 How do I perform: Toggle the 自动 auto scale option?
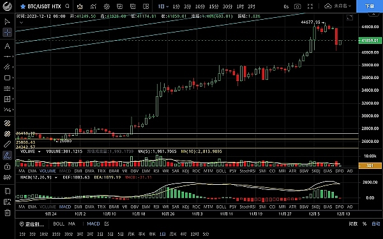376,224
